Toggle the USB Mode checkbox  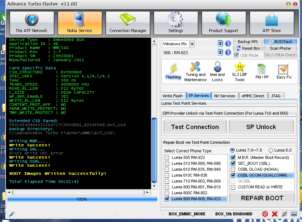click(236, 55)
